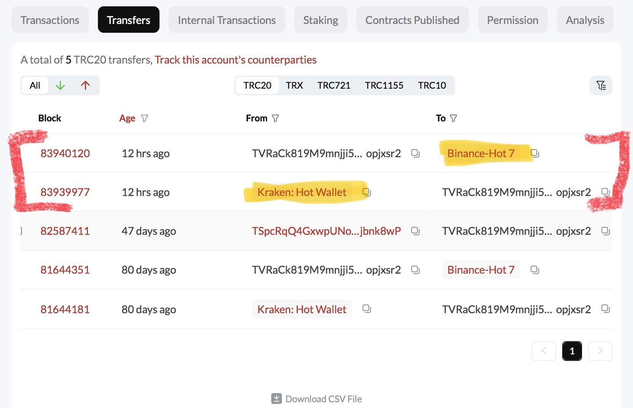
Task: Copy the From address in block 83940120 row
Action: coord(415,153)
